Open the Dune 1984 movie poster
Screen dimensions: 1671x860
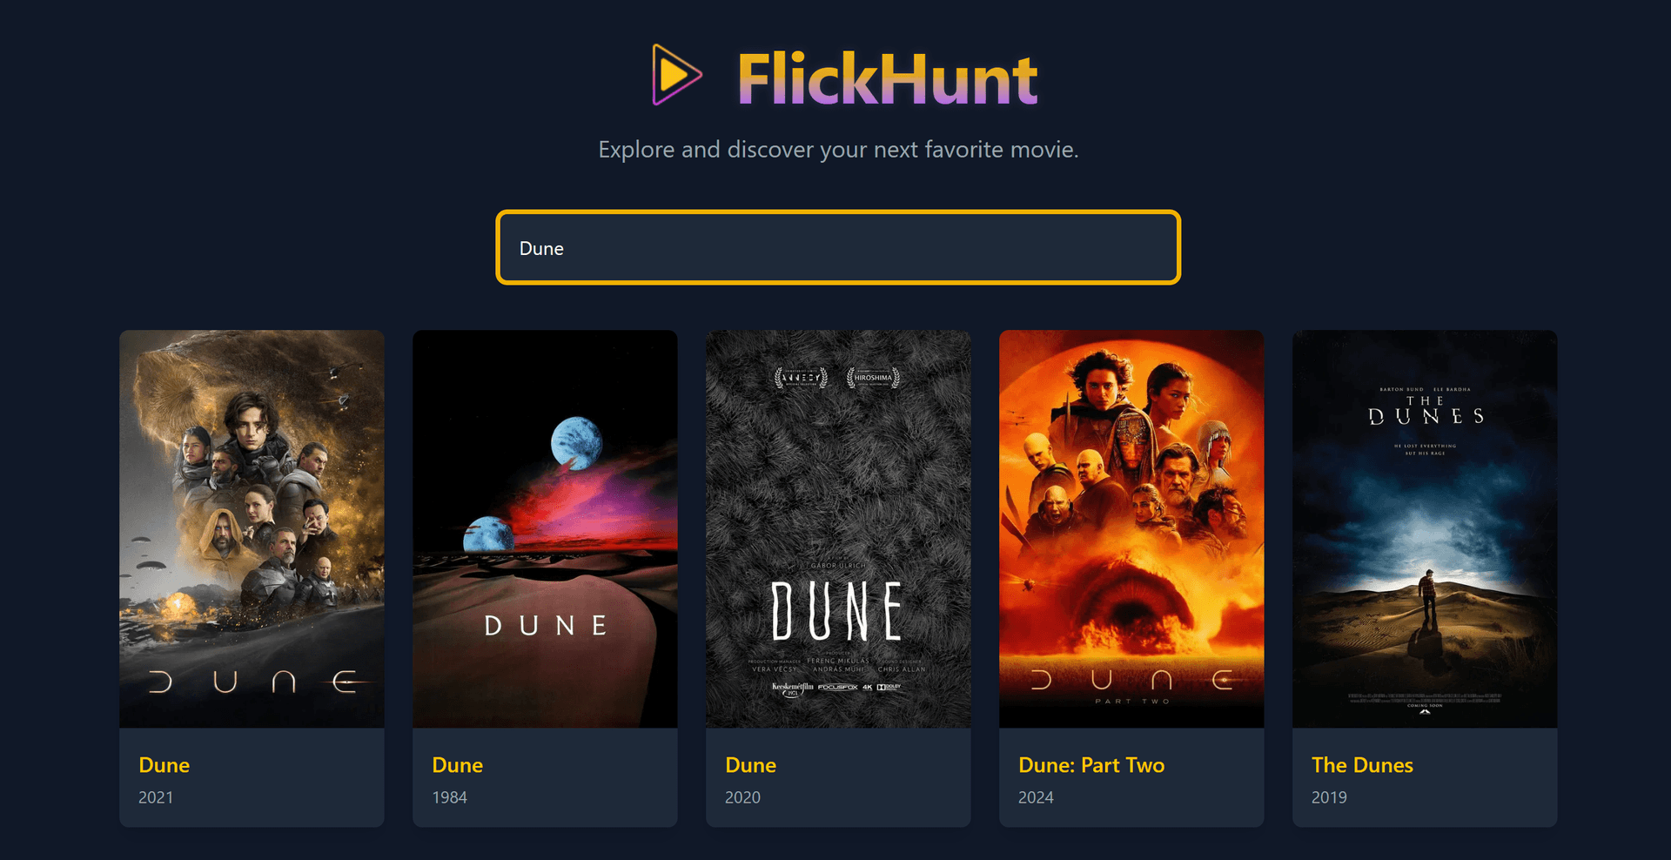545,528
